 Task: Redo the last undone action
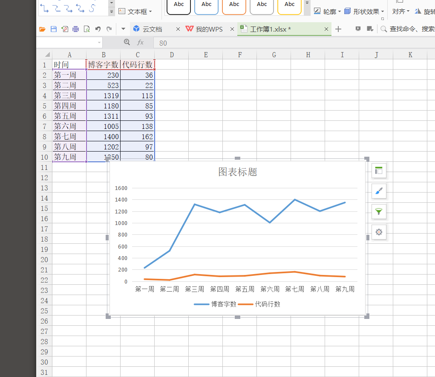pyautogui.click(x=109, y=29)
